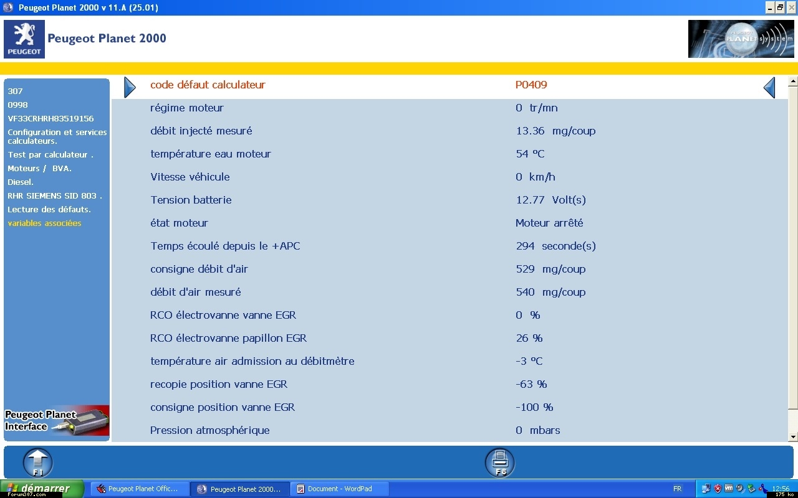Restore down the application window

pyautogui.click(x=780, y=7)
